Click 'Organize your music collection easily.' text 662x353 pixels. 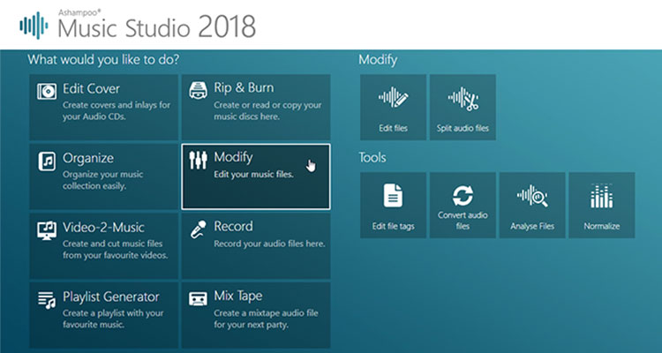pos(103,180)
